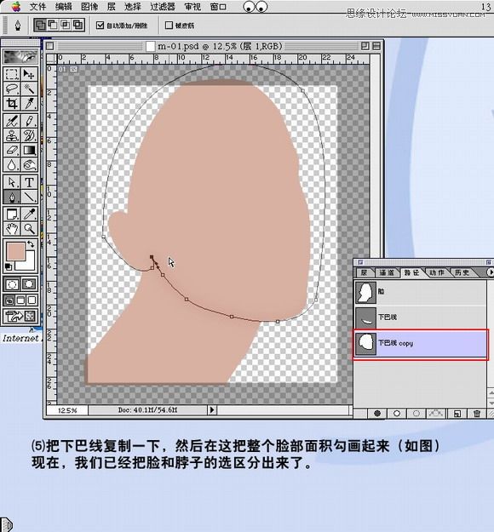The image size is (494, 532).
Task: Select the Zoom magnifier tool
Action: pos(29,229)
